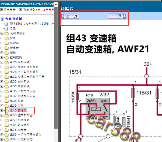Select the 组32 交流发电机和变压器 label
This screenshot has height=142, width=162.
(27, 77)
